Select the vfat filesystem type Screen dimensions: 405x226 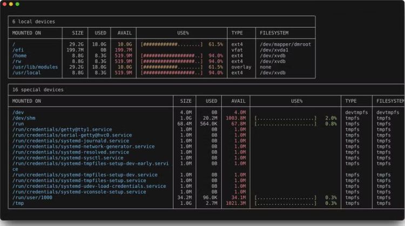point(237,50)
